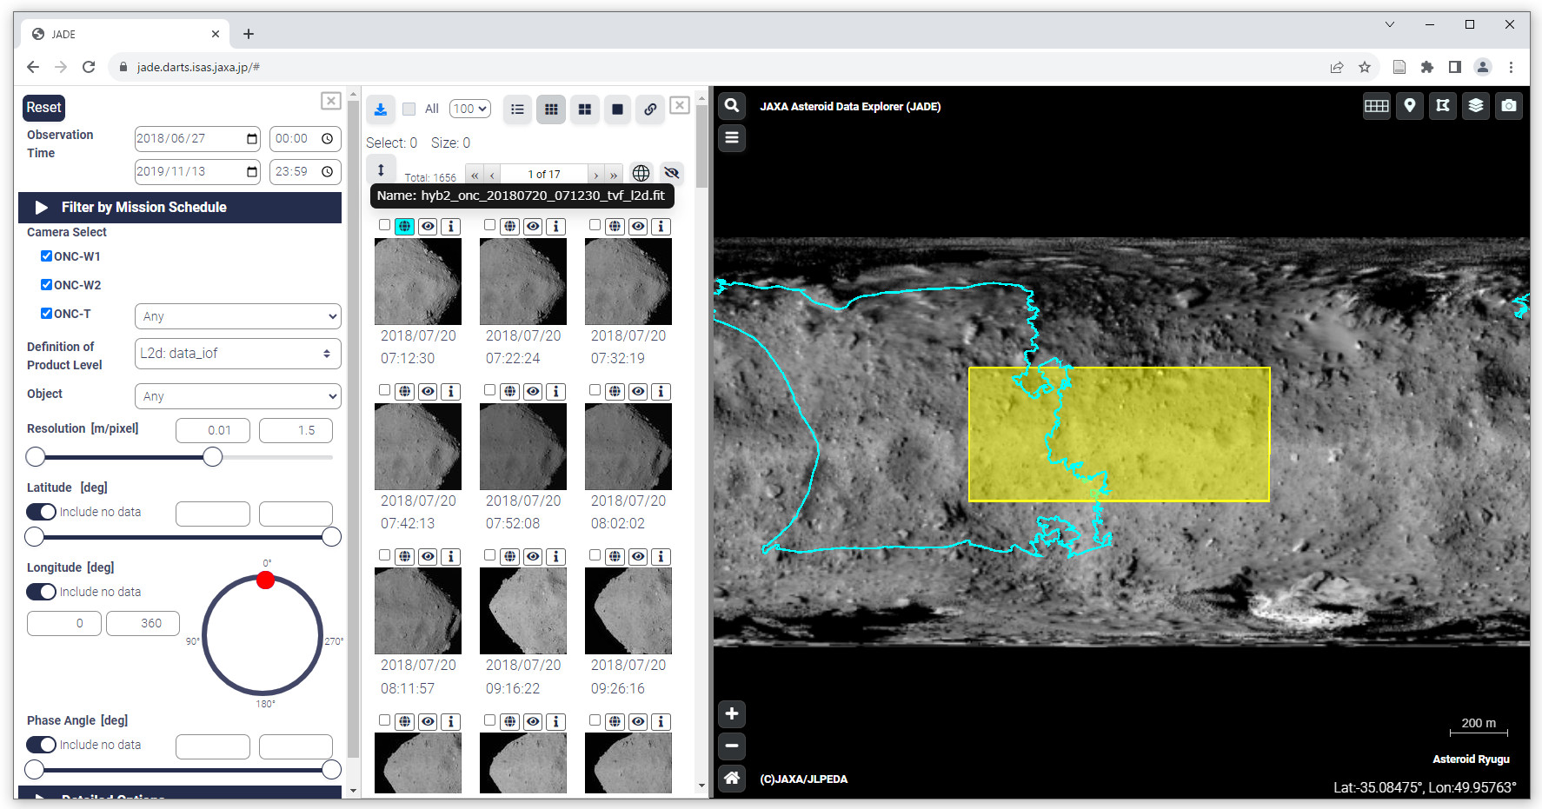
Task: Open the Definition of Product Level dropdown
Action: point(237,354)
